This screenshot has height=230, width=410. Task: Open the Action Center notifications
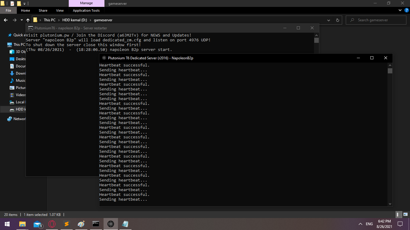point(400,224)
